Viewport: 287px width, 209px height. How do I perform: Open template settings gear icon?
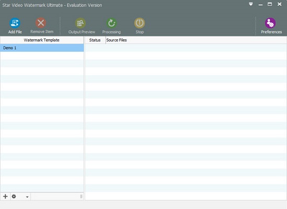pos(14,196)
